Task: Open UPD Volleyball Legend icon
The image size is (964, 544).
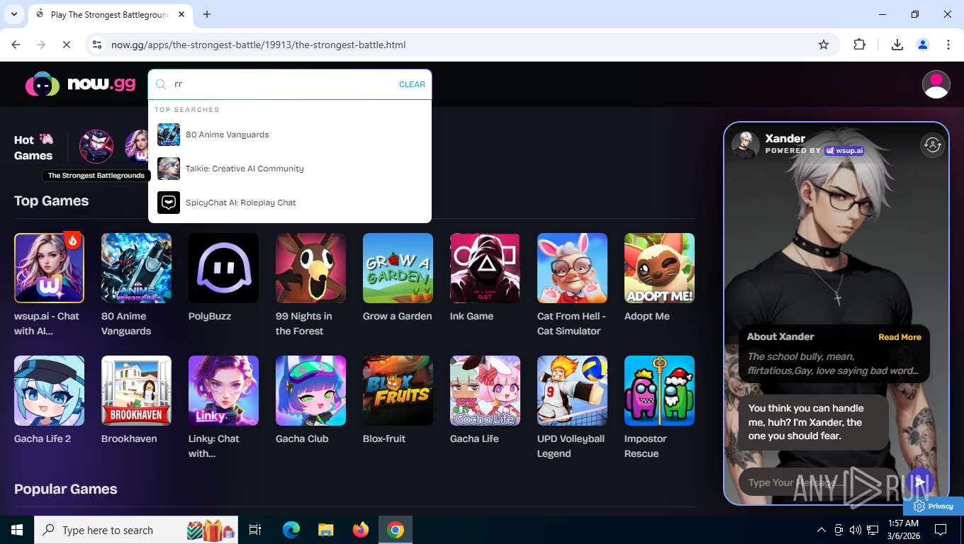Action: click(x=572, y=390)
